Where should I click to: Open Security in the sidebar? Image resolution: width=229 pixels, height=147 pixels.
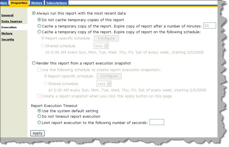pyautogui.click(x=8, y=39)
